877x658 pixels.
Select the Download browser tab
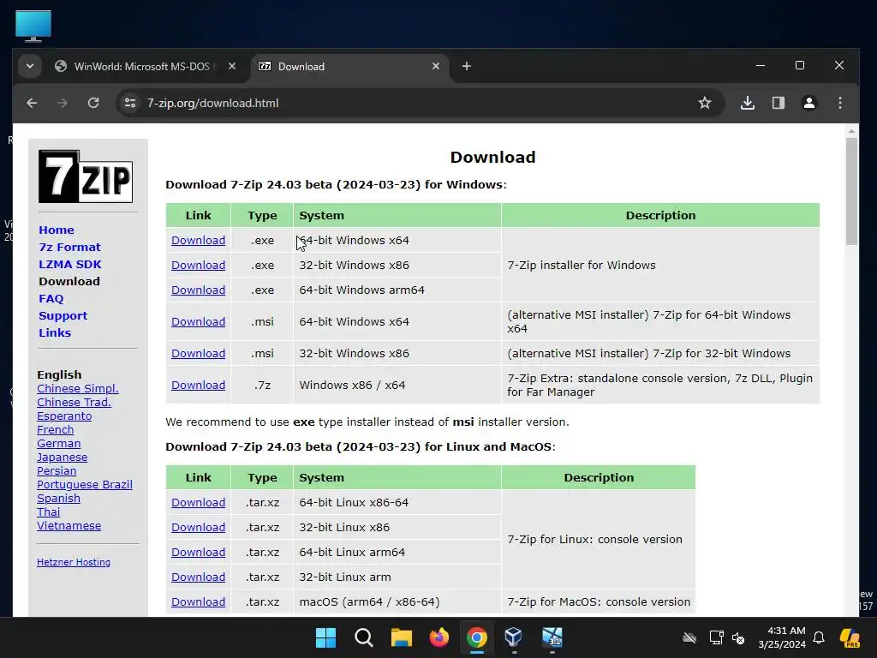pyautogui.click(x=350, y=67)
